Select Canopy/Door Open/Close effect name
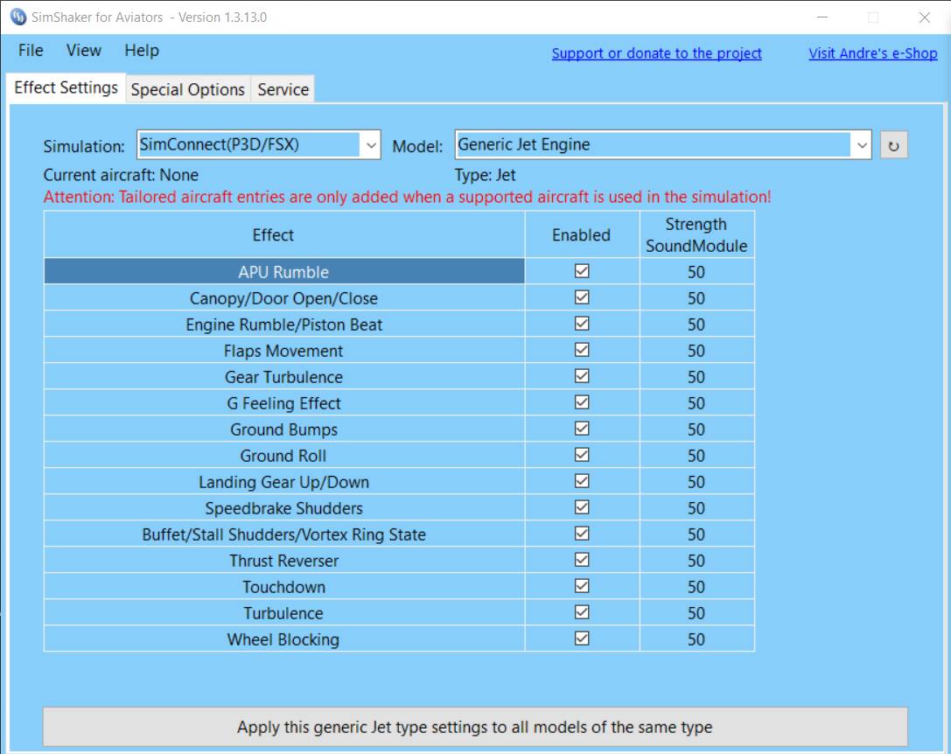951x754 pixels. [283, 298]
